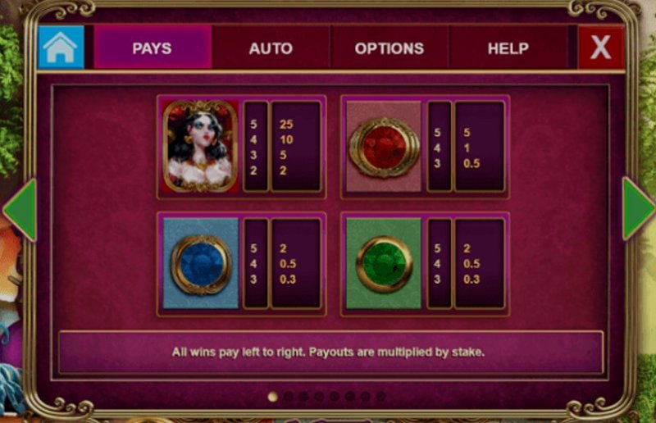Click the lady symbol payout values 25 10 5 2
This screenshot has width=656, height=423.
tap(296, 147)
